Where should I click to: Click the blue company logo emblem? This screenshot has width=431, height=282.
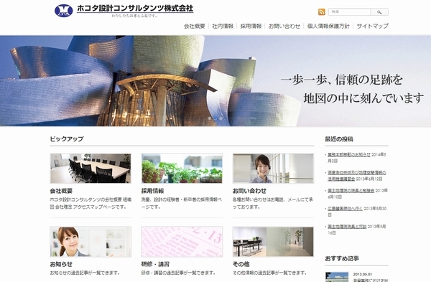tap(64, 11)
